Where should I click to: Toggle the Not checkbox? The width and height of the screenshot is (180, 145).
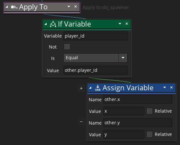(x=67, y=47)
